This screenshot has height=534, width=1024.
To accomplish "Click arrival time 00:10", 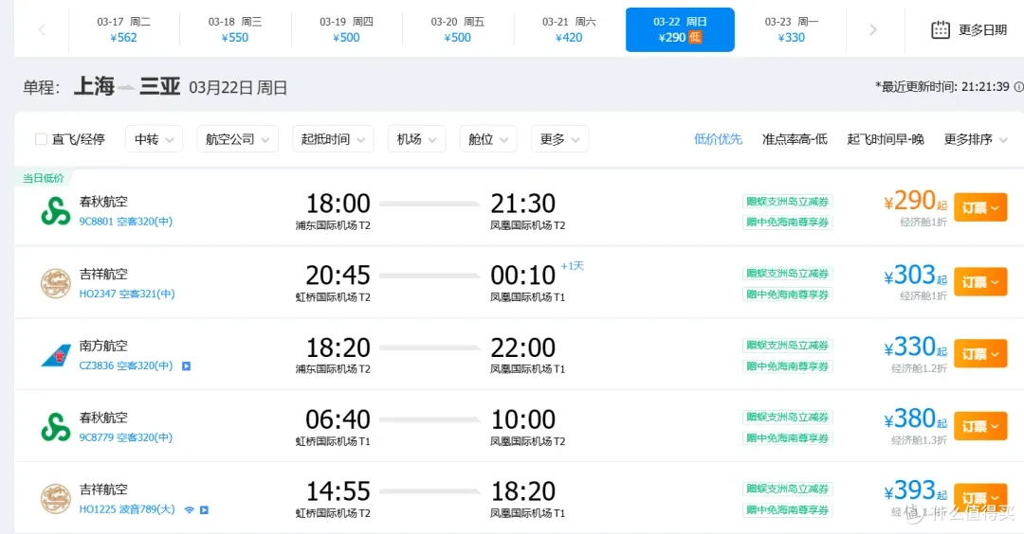I will pos(523,276).
